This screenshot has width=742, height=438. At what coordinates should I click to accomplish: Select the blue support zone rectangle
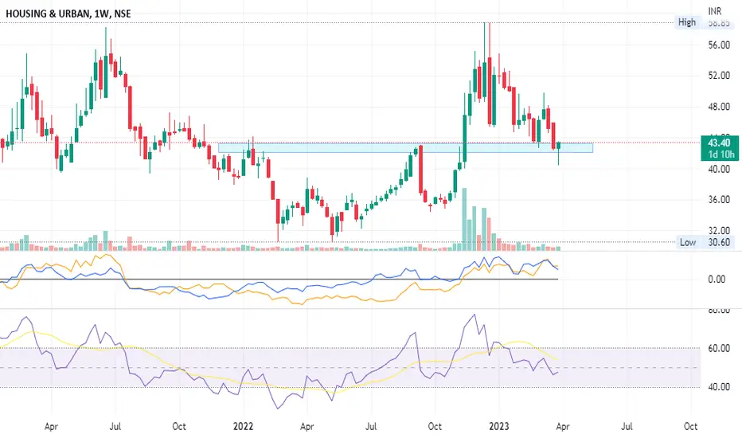tap(405, 148)
